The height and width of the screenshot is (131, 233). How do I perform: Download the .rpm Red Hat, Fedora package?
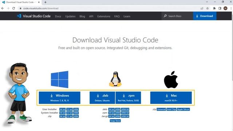click(128, 98)
